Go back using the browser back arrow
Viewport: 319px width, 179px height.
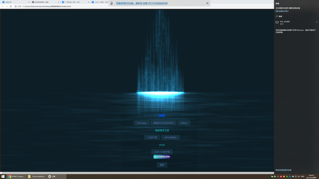point(3,7)
